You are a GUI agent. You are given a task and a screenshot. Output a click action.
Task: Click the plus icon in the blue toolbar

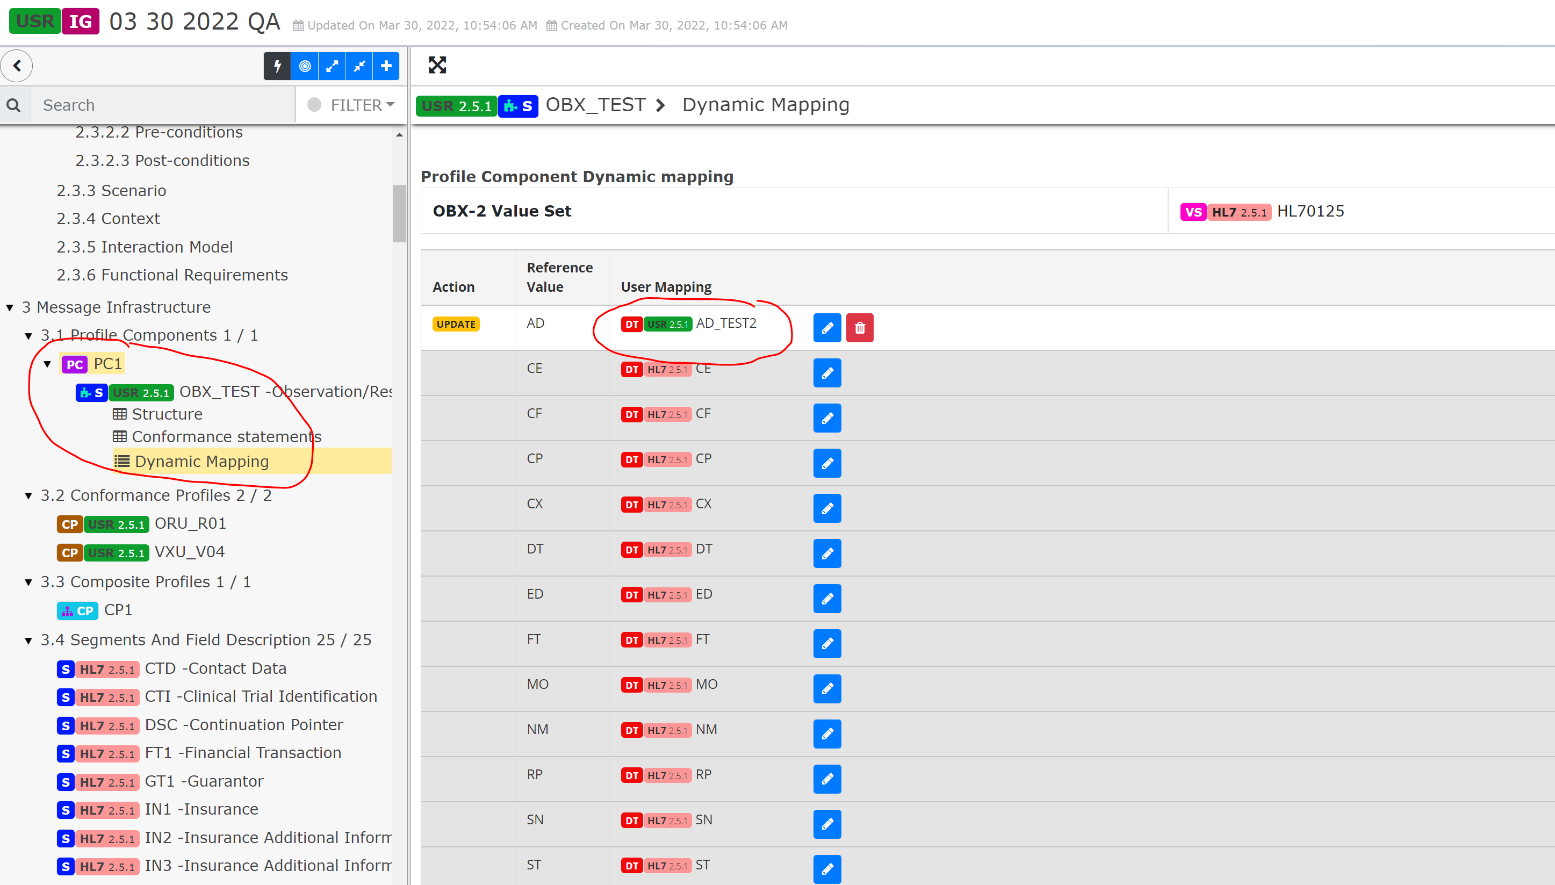pos(386,66)
